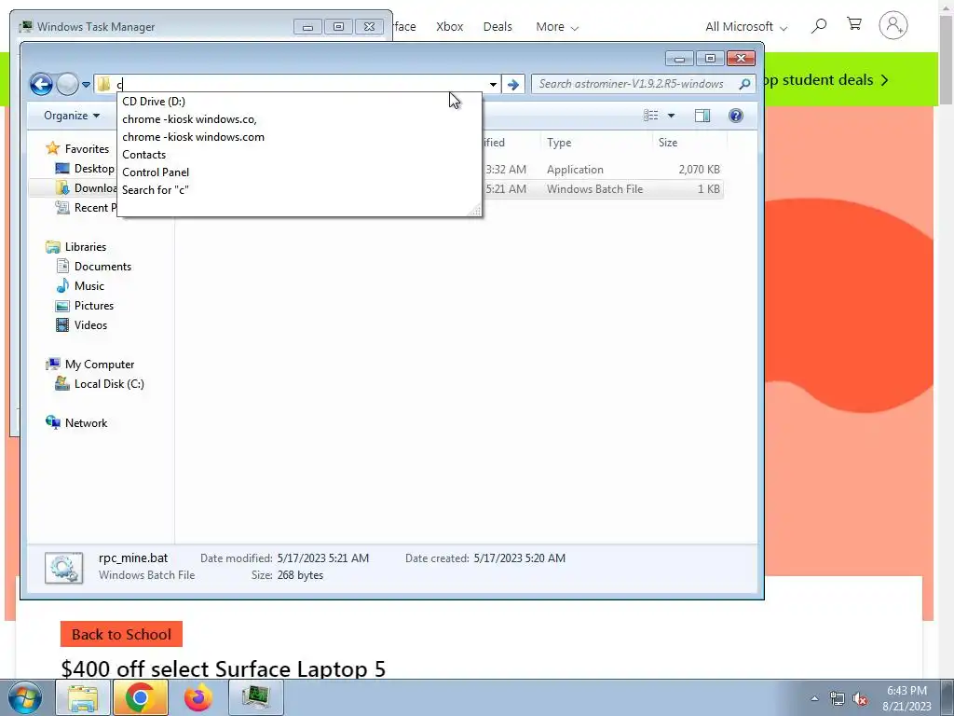This screenshot has height=716, width=954.
Task: Click the rpc_mine.bat icon in details pane
Action: tap(64, 568)
